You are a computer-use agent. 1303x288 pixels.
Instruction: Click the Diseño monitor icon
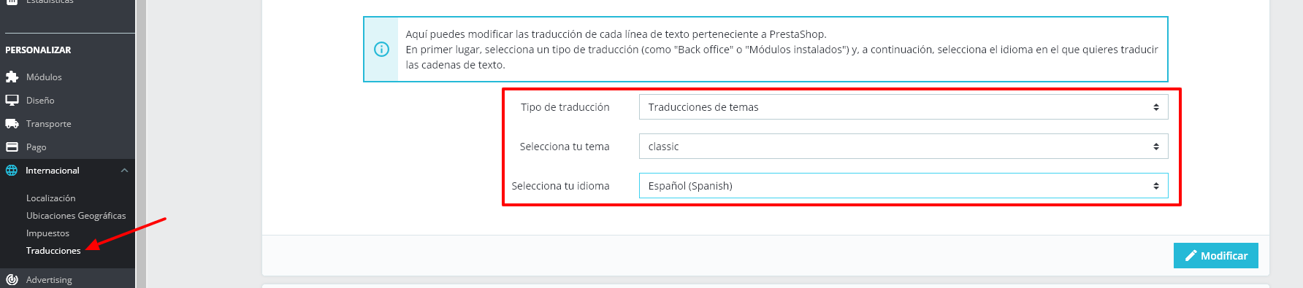[12, 100]
